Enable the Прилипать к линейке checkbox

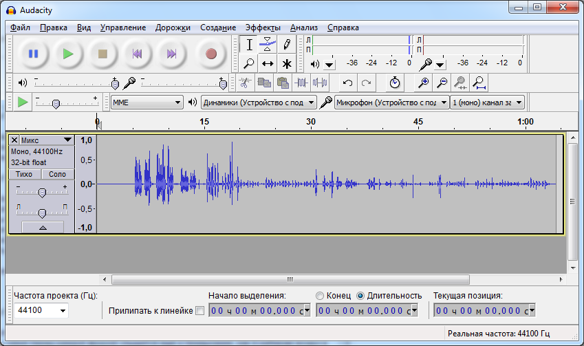point(200,311)
